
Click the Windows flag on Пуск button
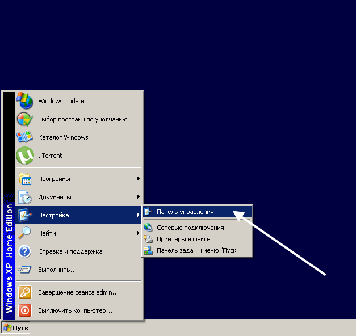(x=7, y=327)
